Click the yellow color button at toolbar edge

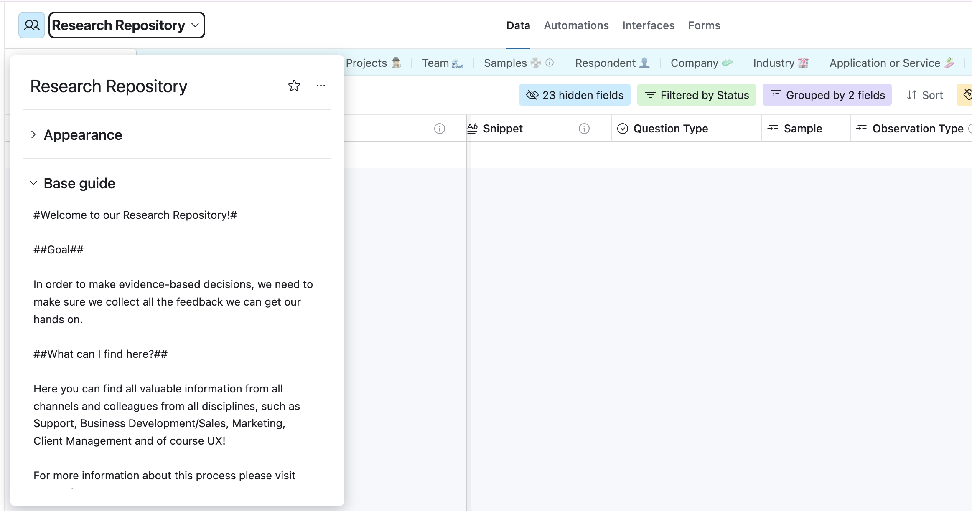click(x=965, y=95)
